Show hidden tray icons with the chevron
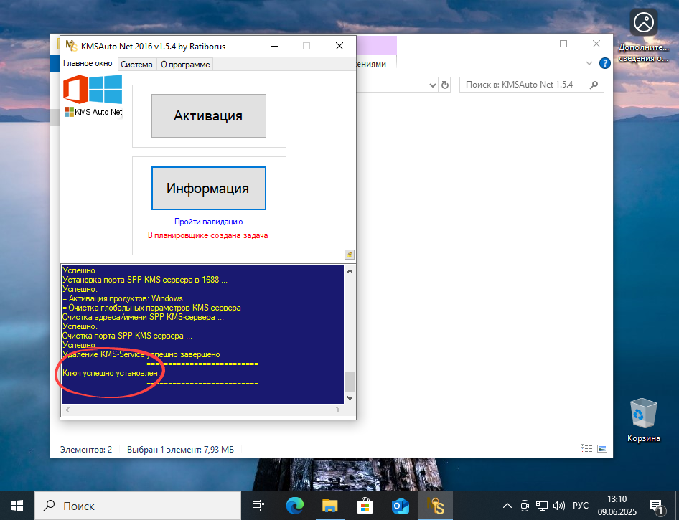The width and height of the screenshot is (679, 520). (507, 505)
